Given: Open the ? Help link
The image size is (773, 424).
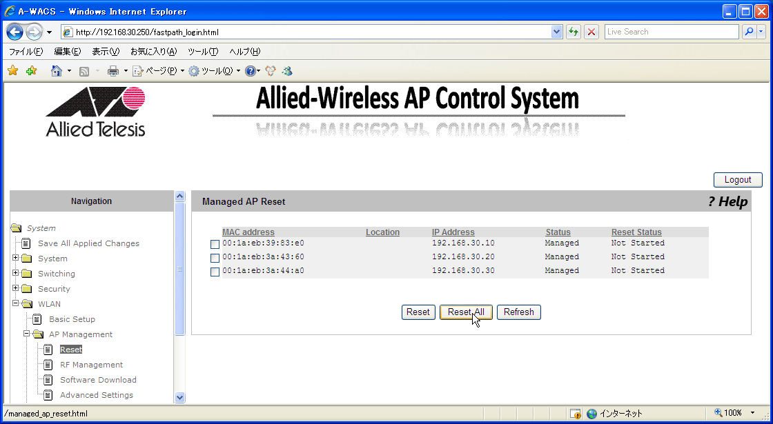Looking at the screenshot, I should tap(727, 201).
